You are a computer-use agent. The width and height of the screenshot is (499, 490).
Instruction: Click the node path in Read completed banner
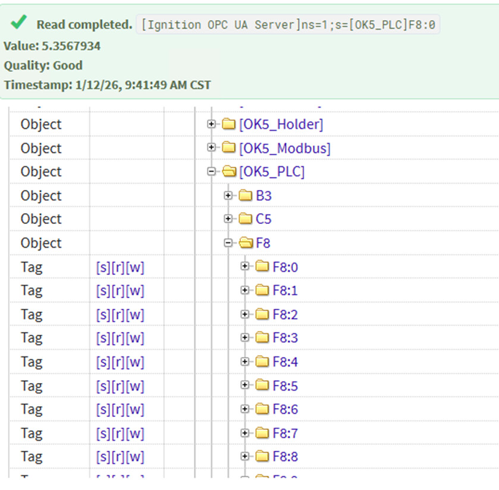click(x=288, y=24)
